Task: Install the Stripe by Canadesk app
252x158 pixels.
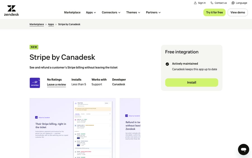Action: [192, 83]
